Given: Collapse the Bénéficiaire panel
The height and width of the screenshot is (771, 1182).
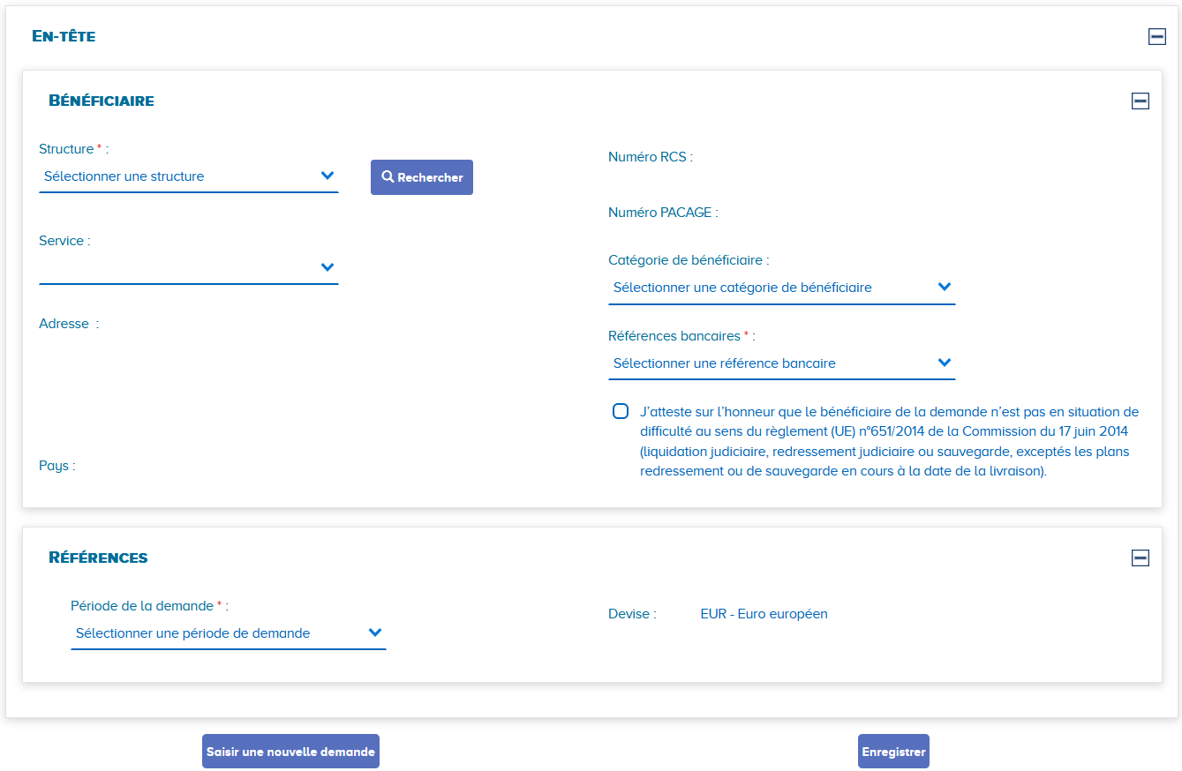Looking at the screenshot, I should coord(1141,101).
